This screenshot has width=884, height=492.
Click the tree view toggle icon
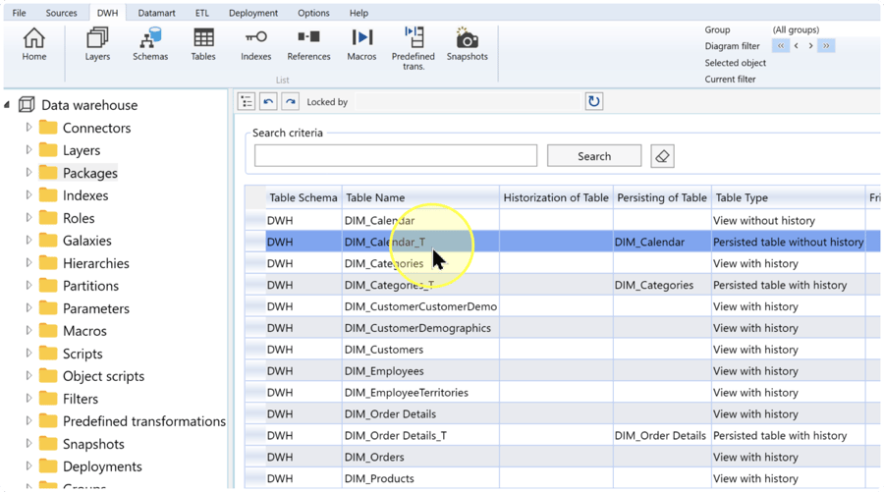pos(247,101)
